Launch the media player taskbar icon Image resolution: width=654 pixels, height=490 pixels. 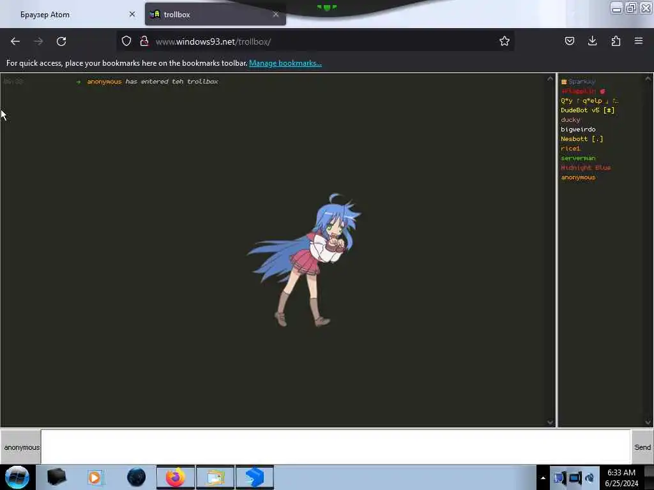(x=95, y=477)
